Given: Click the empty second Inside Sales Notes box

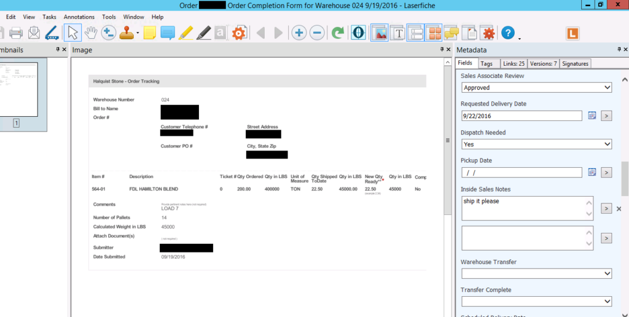Looking at the screenshot, I should [x=527, y=238].
